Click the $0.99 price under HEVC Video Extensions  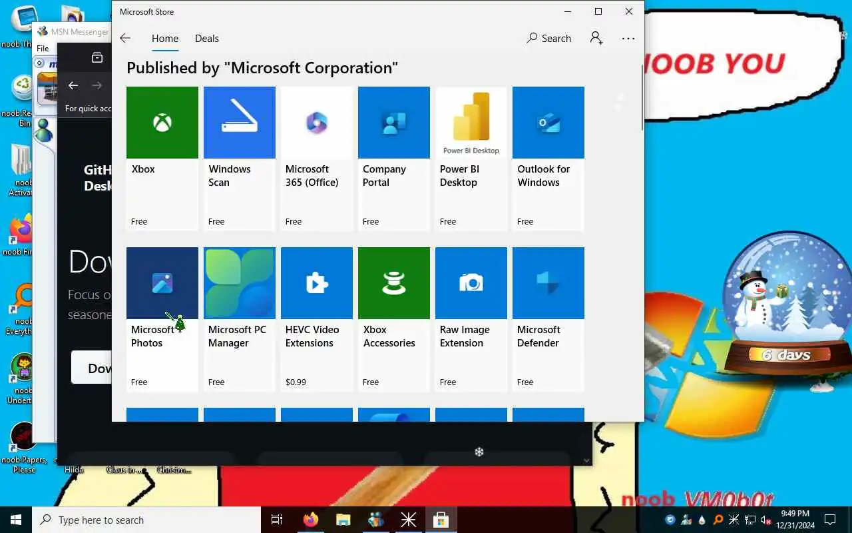pos(296,382)
